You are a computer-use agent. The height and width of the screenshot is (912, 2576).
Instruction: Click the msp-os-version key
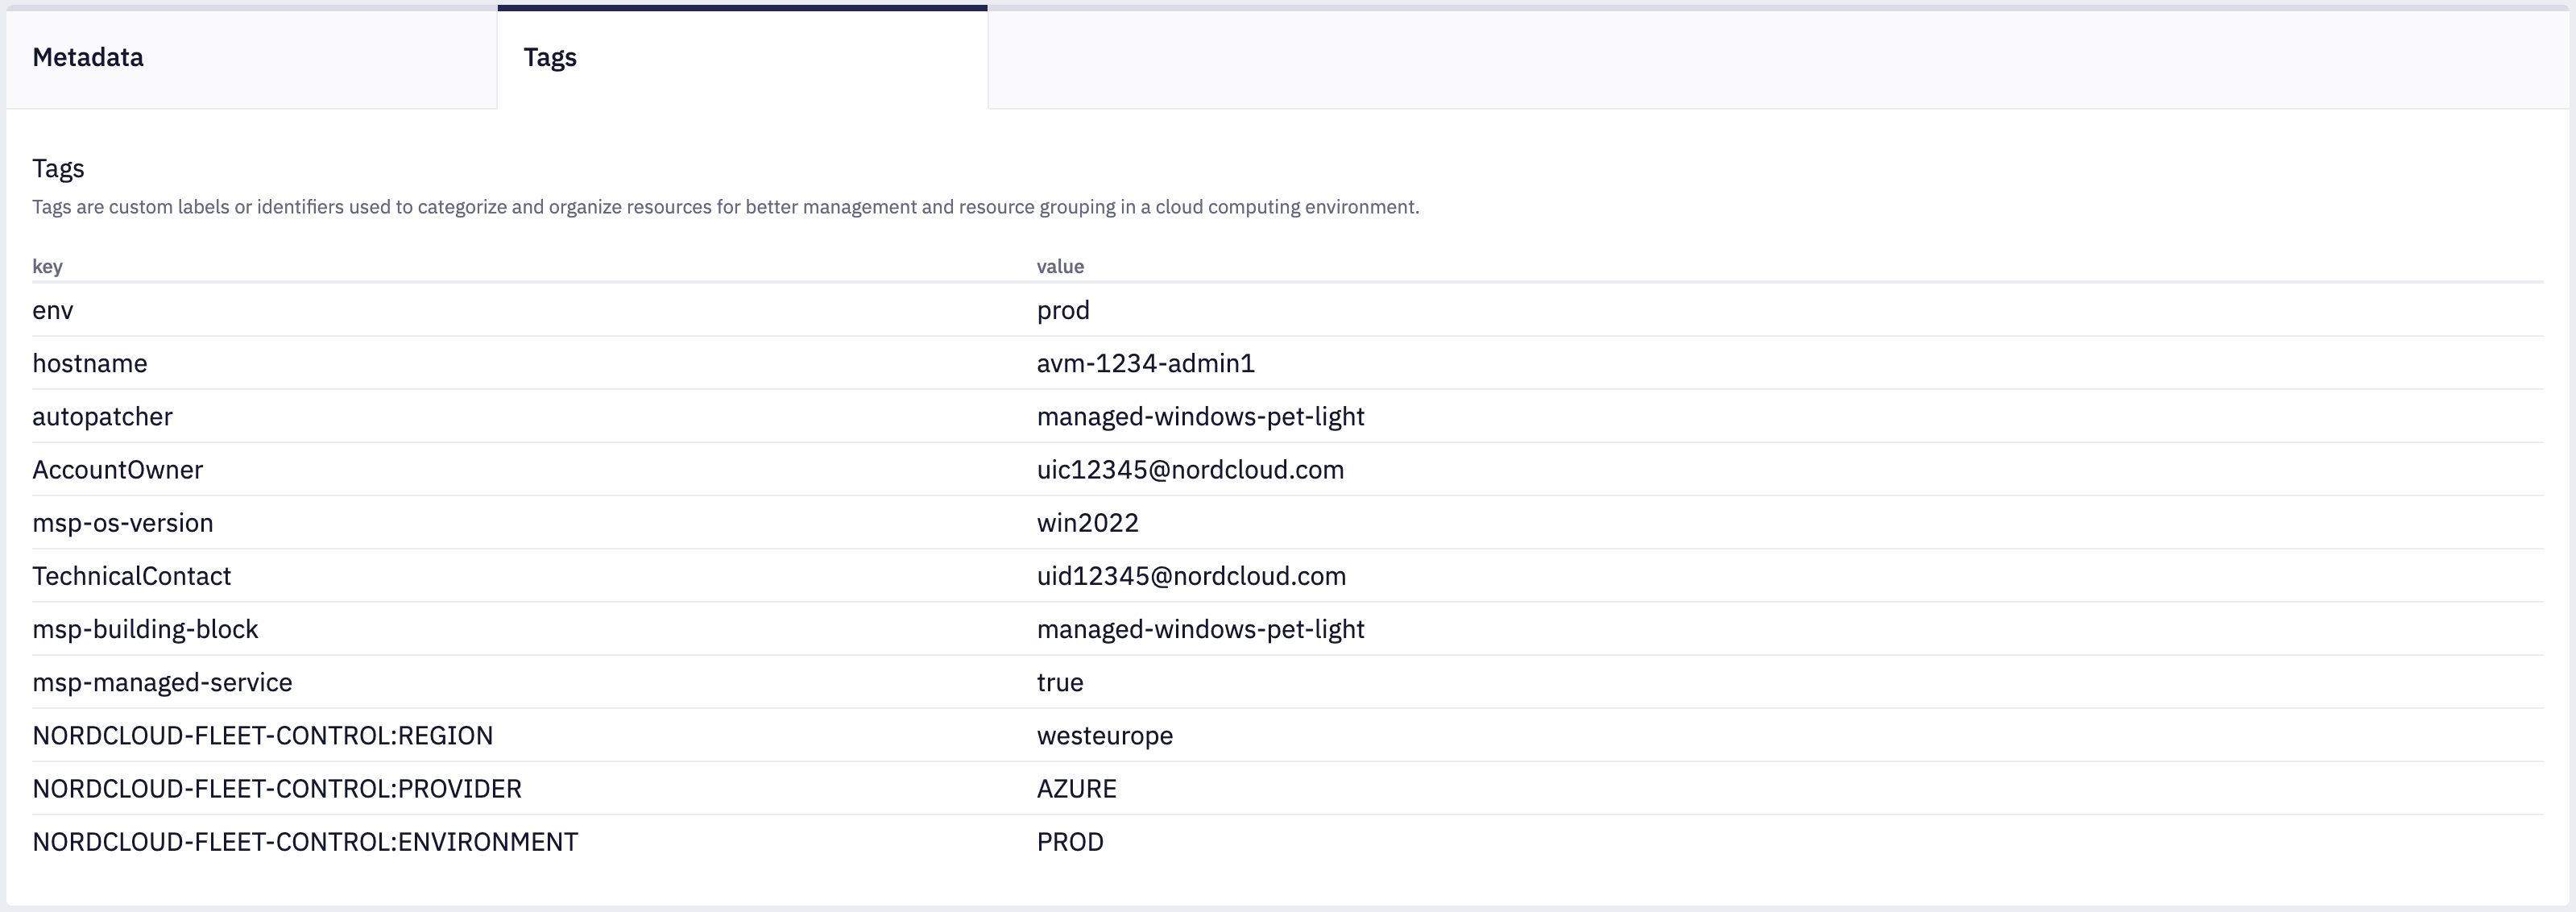[x=123, y=523]
